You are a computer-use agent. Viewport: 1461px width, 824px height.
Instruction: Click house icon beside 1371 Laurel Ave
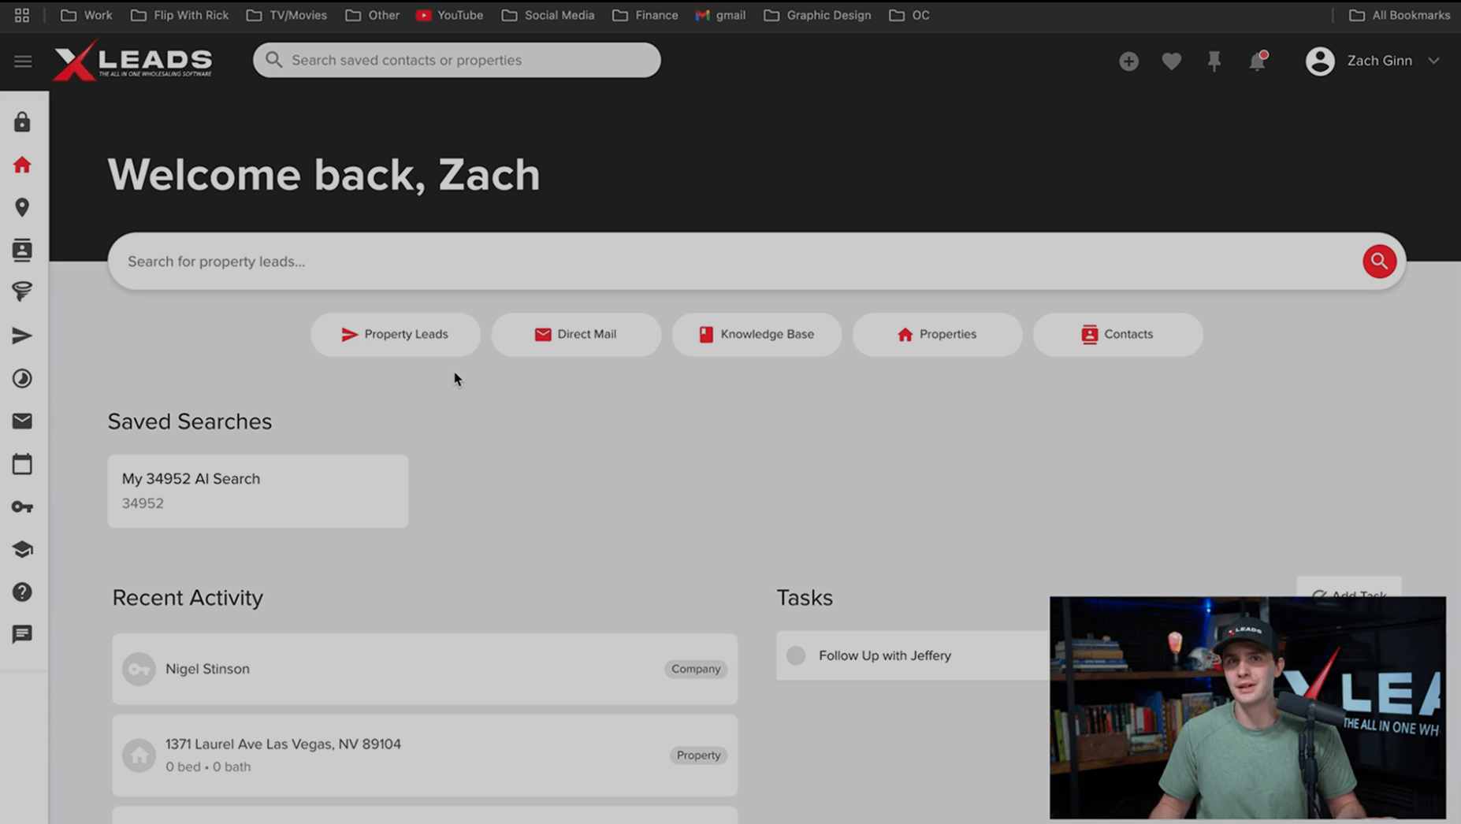pyautogui.click(x=139, y=755)
